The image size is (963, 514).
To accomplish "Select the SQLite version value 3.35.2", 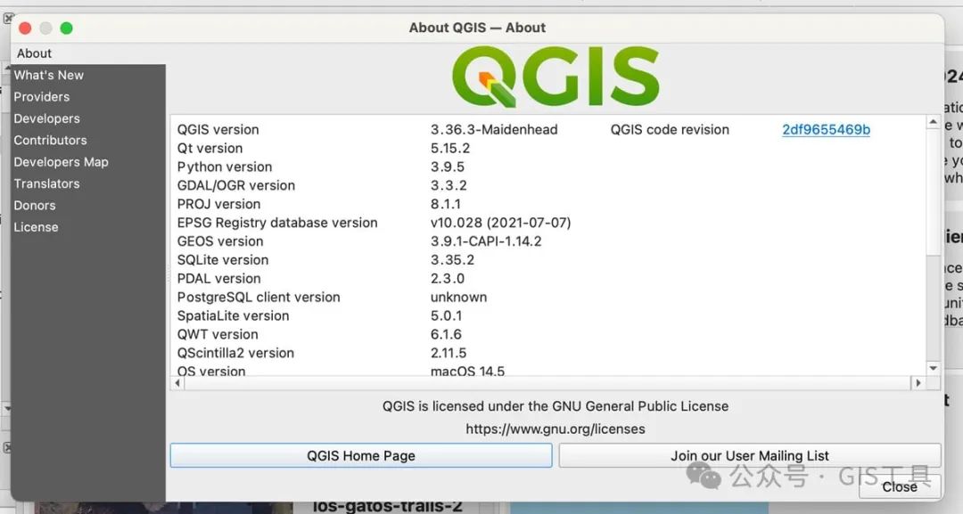I will point(452,260).
